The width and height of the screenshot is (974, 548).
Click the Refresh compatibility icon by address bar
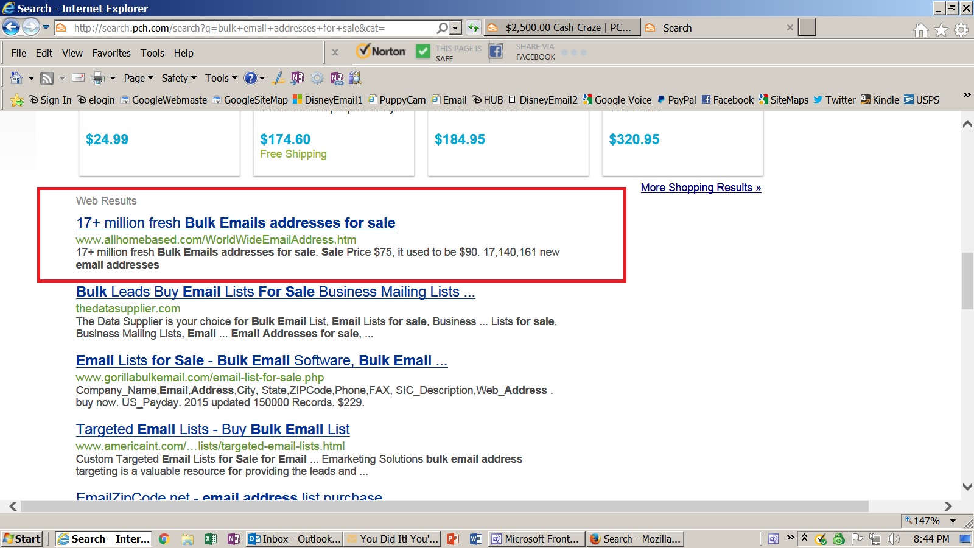tap(474, 28)
